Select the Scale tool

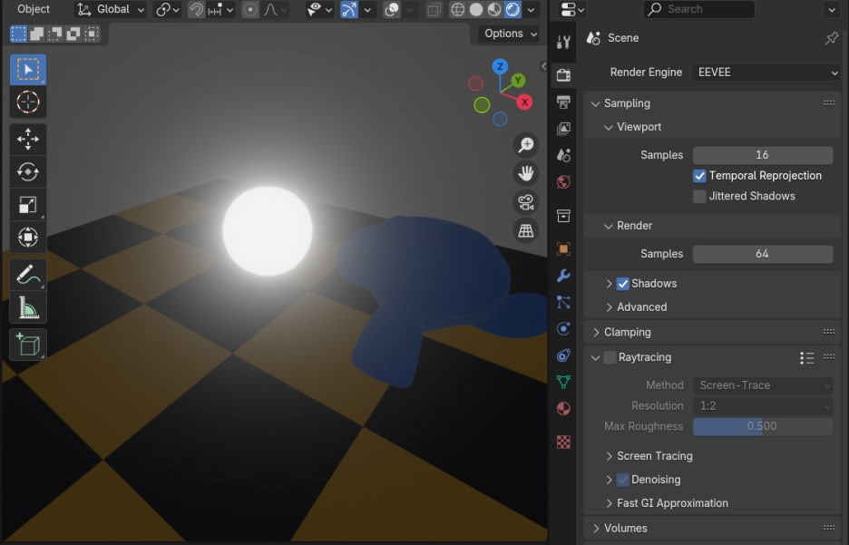[x=27, y=205]
